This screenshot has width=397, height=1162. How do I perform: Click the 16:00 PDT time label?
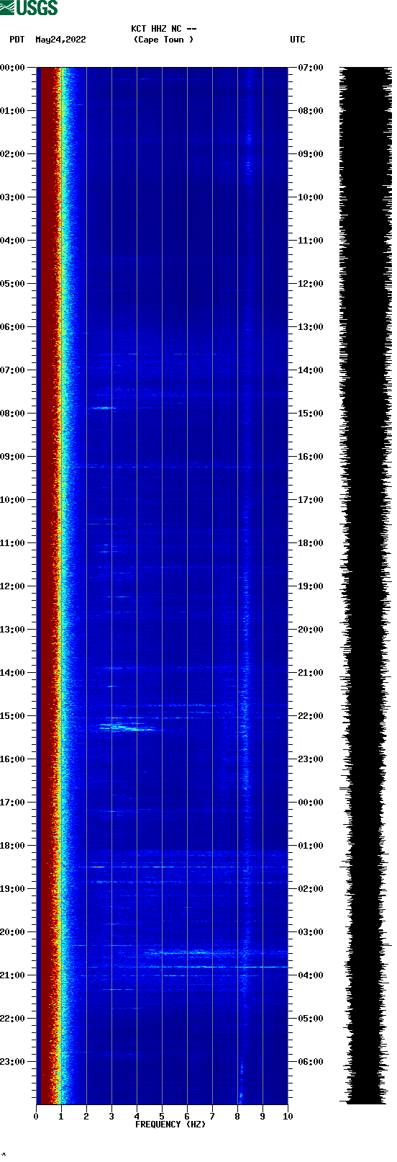[13, 759]
